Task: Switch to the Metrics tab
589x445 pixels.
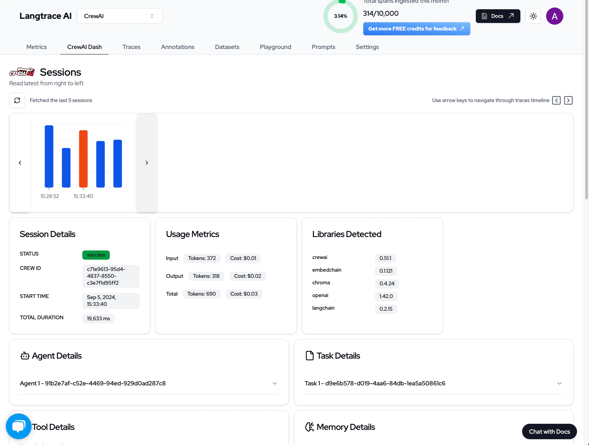Action: 36,47
